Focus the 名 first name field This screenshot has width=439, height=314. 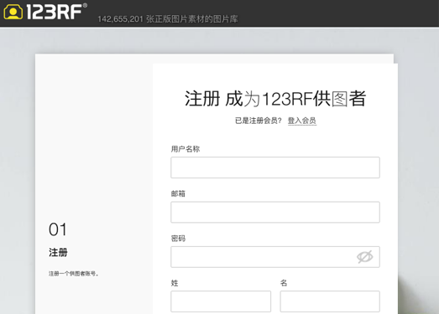[x=330, y=301]
